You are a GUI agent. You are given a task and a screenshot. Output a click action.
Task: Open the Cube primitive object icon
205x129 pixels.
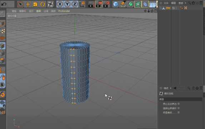116,4
